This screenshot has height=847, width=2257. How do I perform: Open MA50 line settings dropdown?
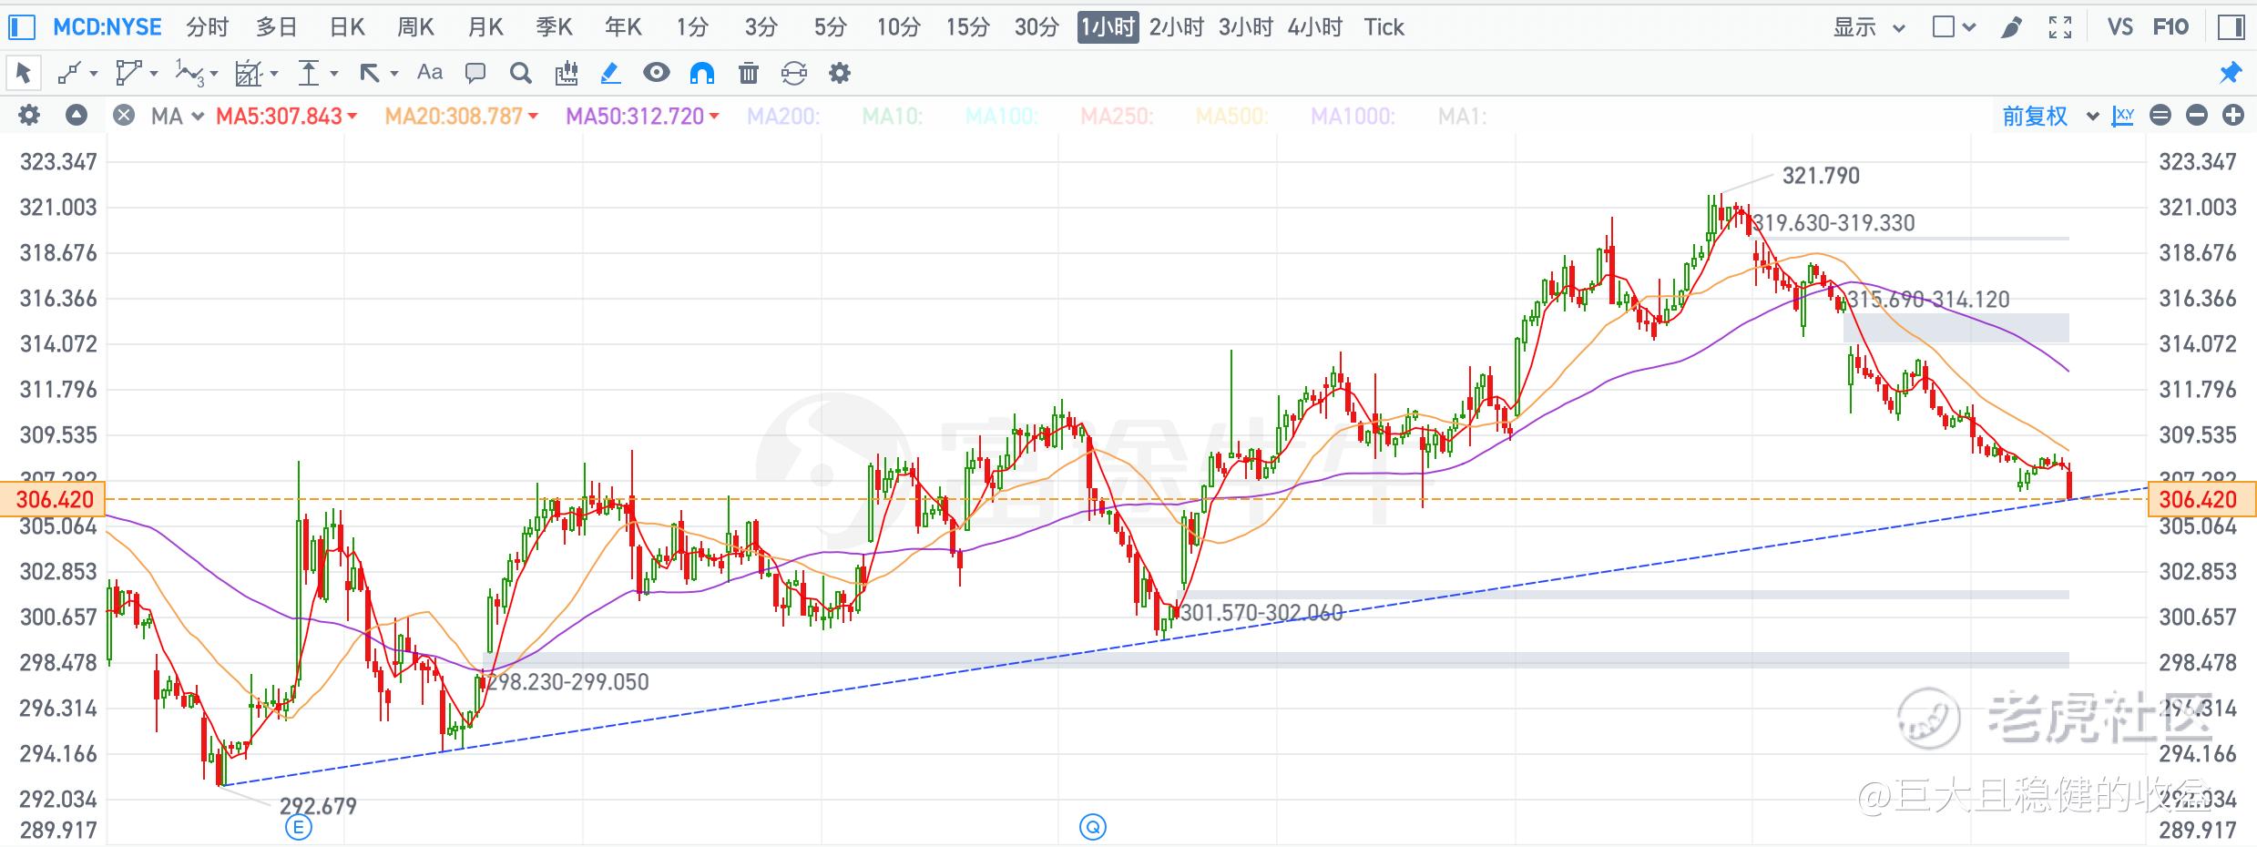714,117
